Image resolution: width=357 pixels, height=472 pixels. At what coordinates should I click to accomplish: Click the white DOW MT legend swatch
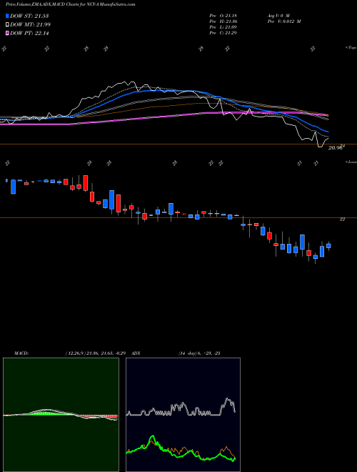tap(7, 25)
